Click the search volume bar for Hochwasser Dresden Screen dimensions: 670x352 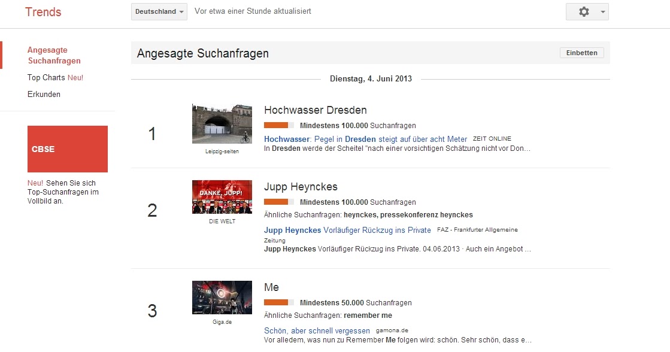tap(279, 125)
